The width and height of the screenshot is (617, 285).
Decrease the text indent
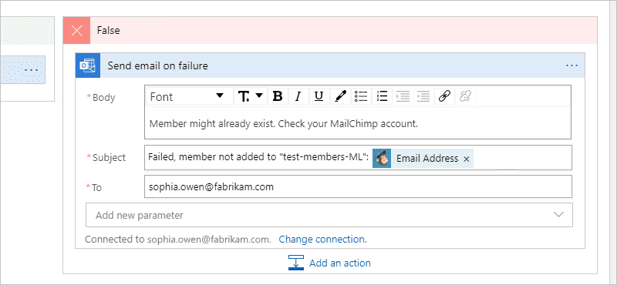coord(423,96)
